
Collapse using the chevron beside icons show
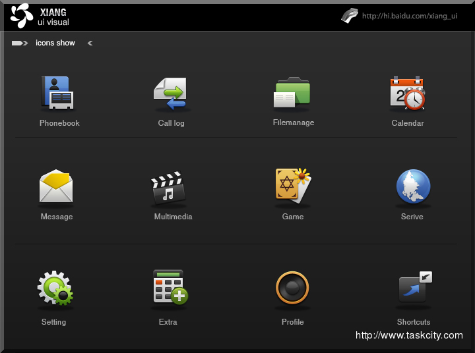point(90,43)
